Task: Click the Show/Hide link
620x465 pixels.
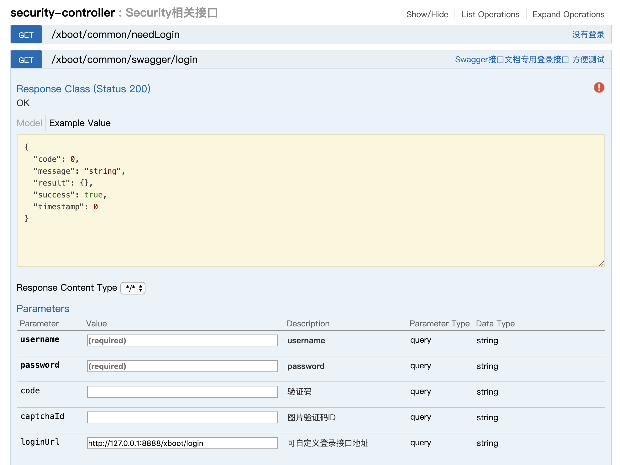Action: pos(427,14)
